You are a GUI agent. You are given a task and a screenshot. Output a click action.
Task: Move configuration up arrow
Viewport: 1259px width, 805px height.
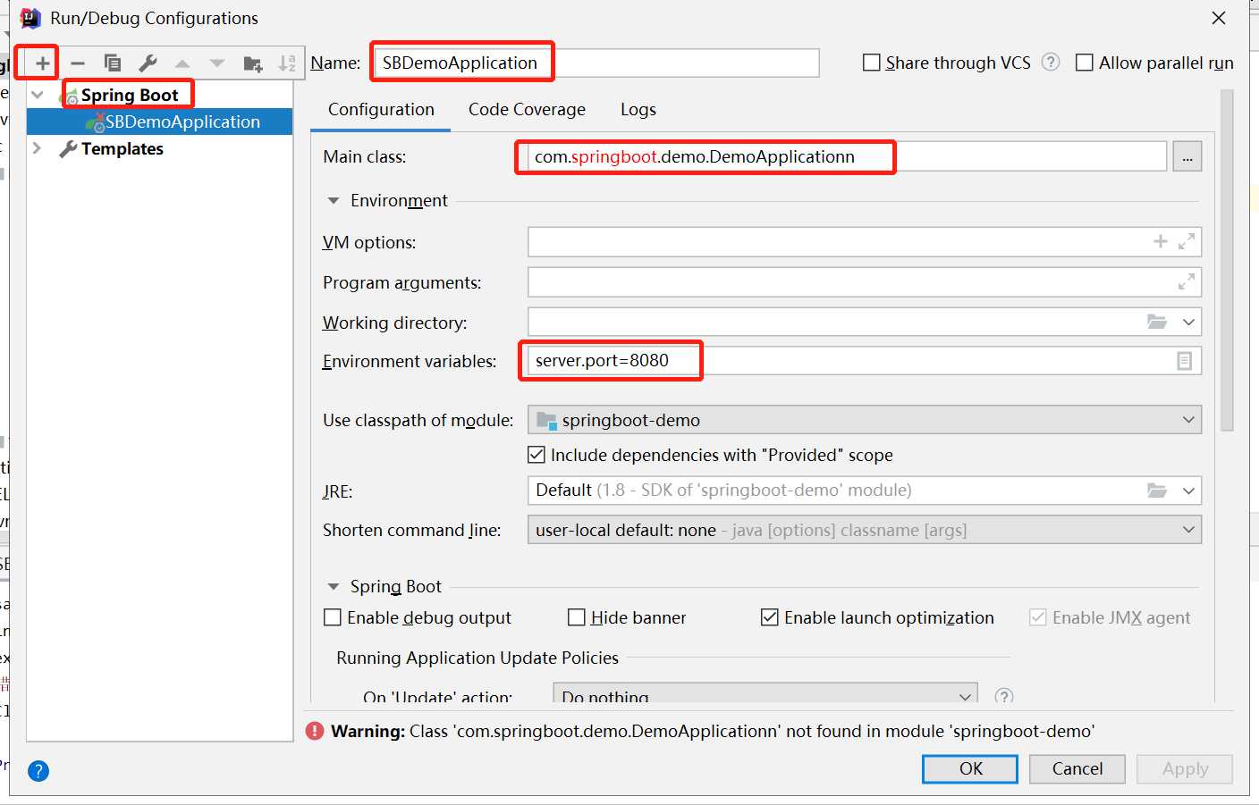[182, 63]
